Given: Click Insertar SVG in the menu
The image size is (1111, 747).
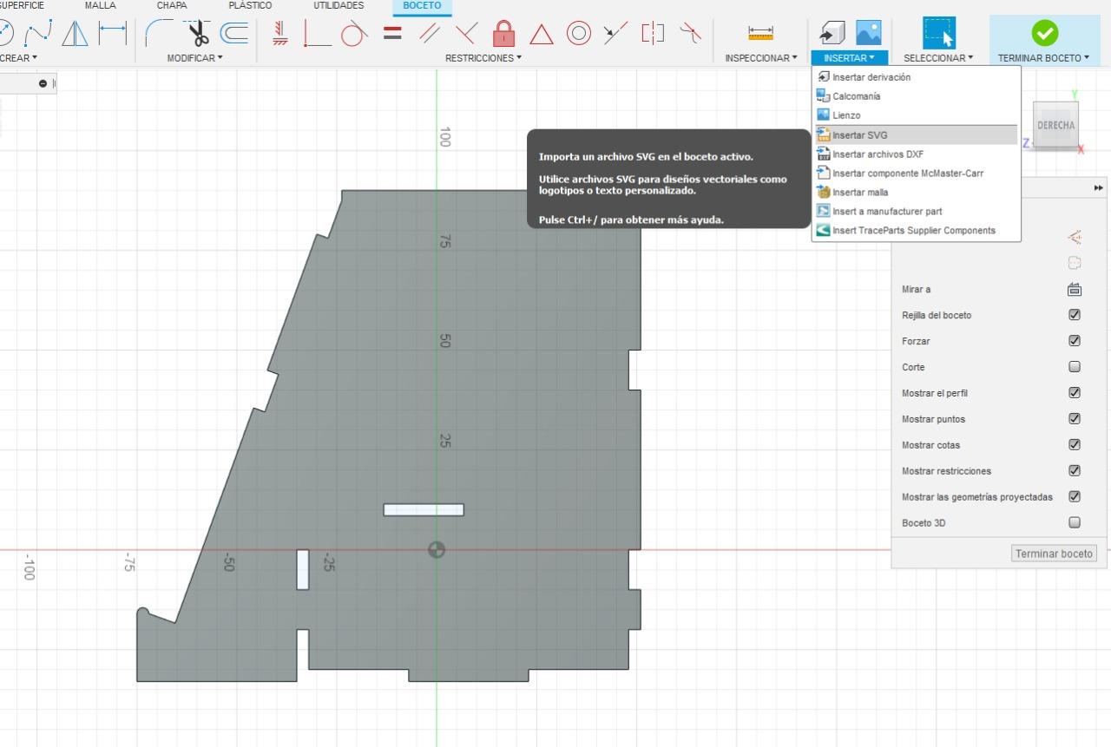Looking at the screenshot, I should (859, 135).
